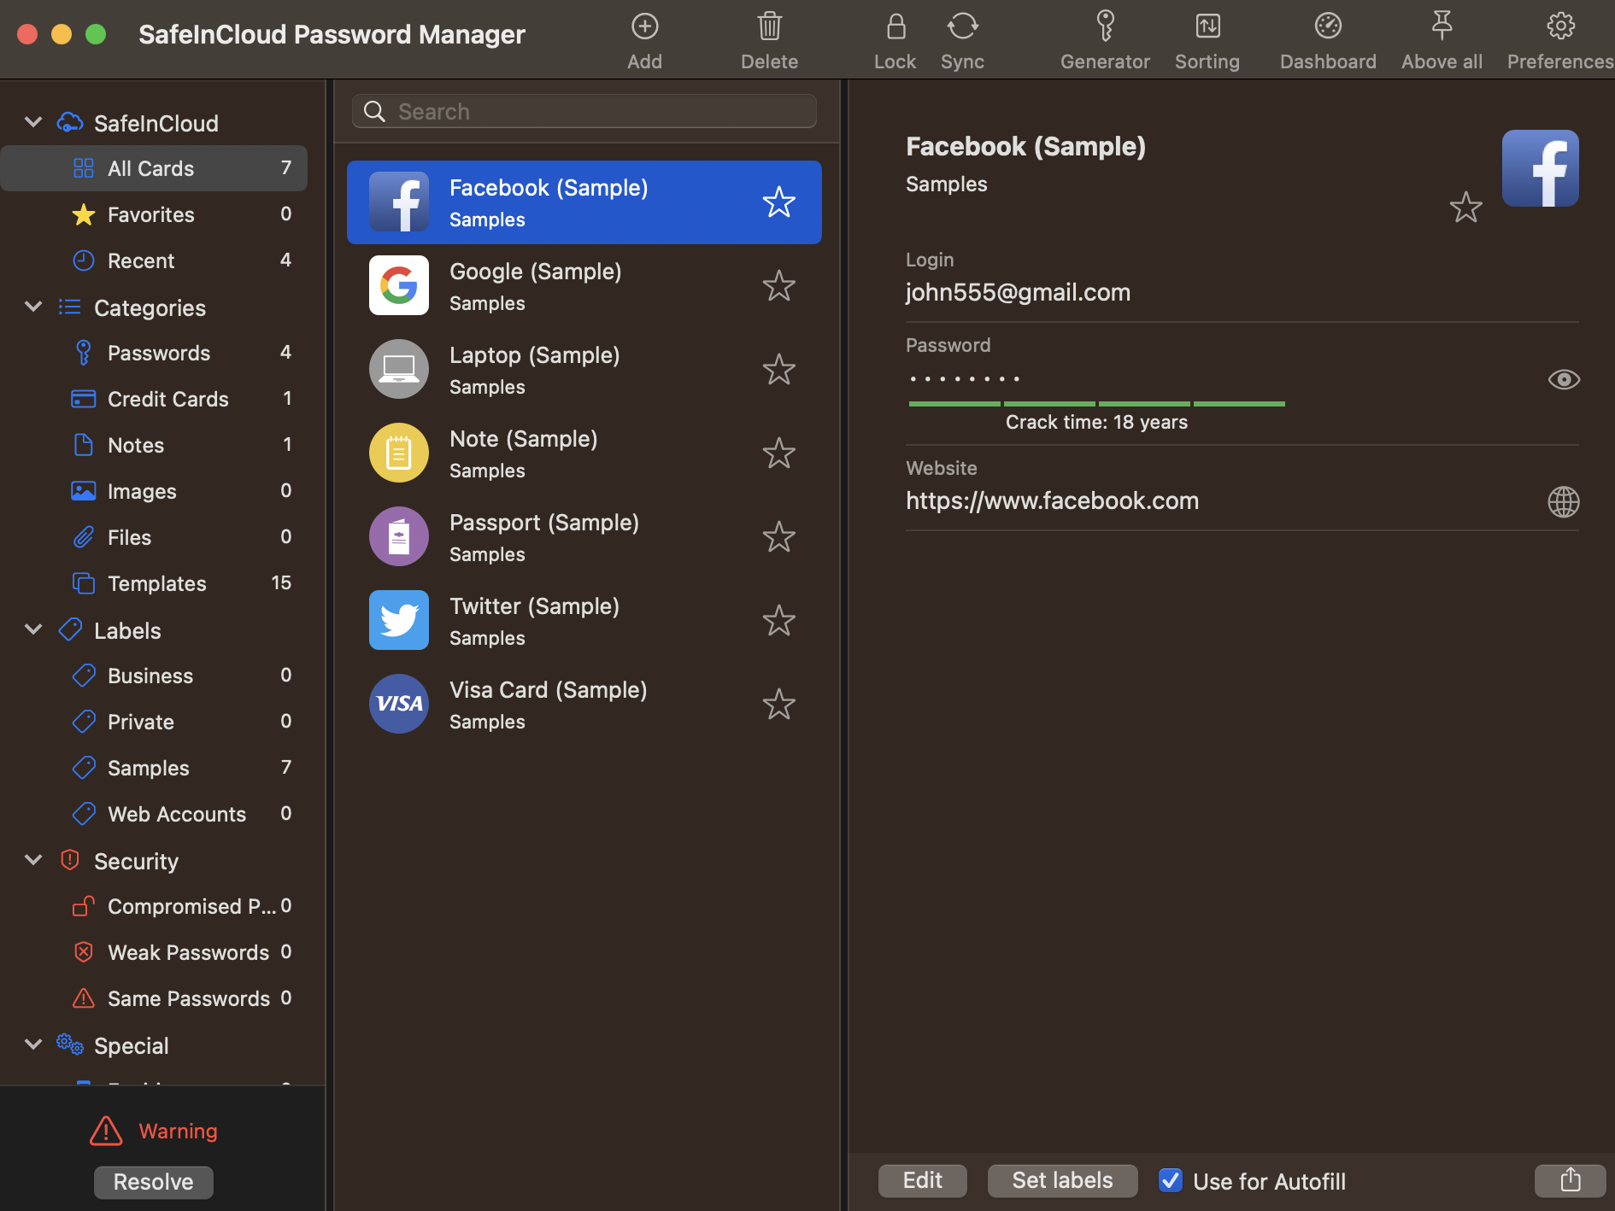
Task: Reveal password with the eye icon
Action: click(1564, 379)
